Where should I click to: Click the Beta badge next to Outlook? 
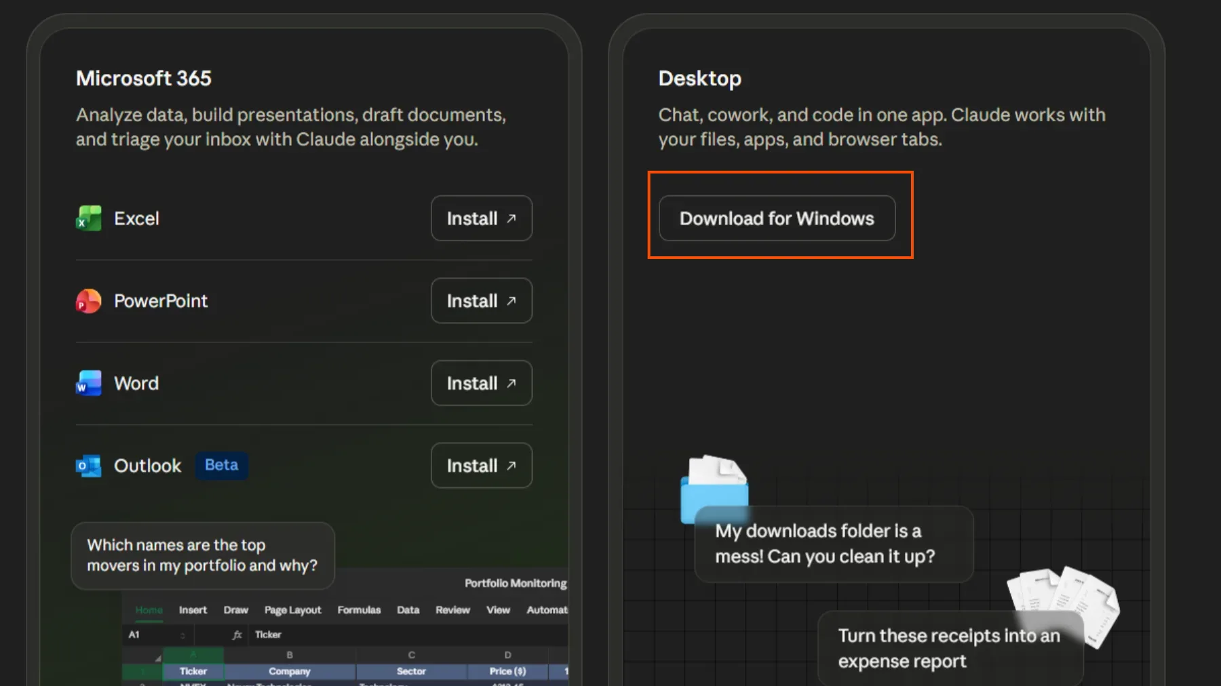(x=222, y=465)
